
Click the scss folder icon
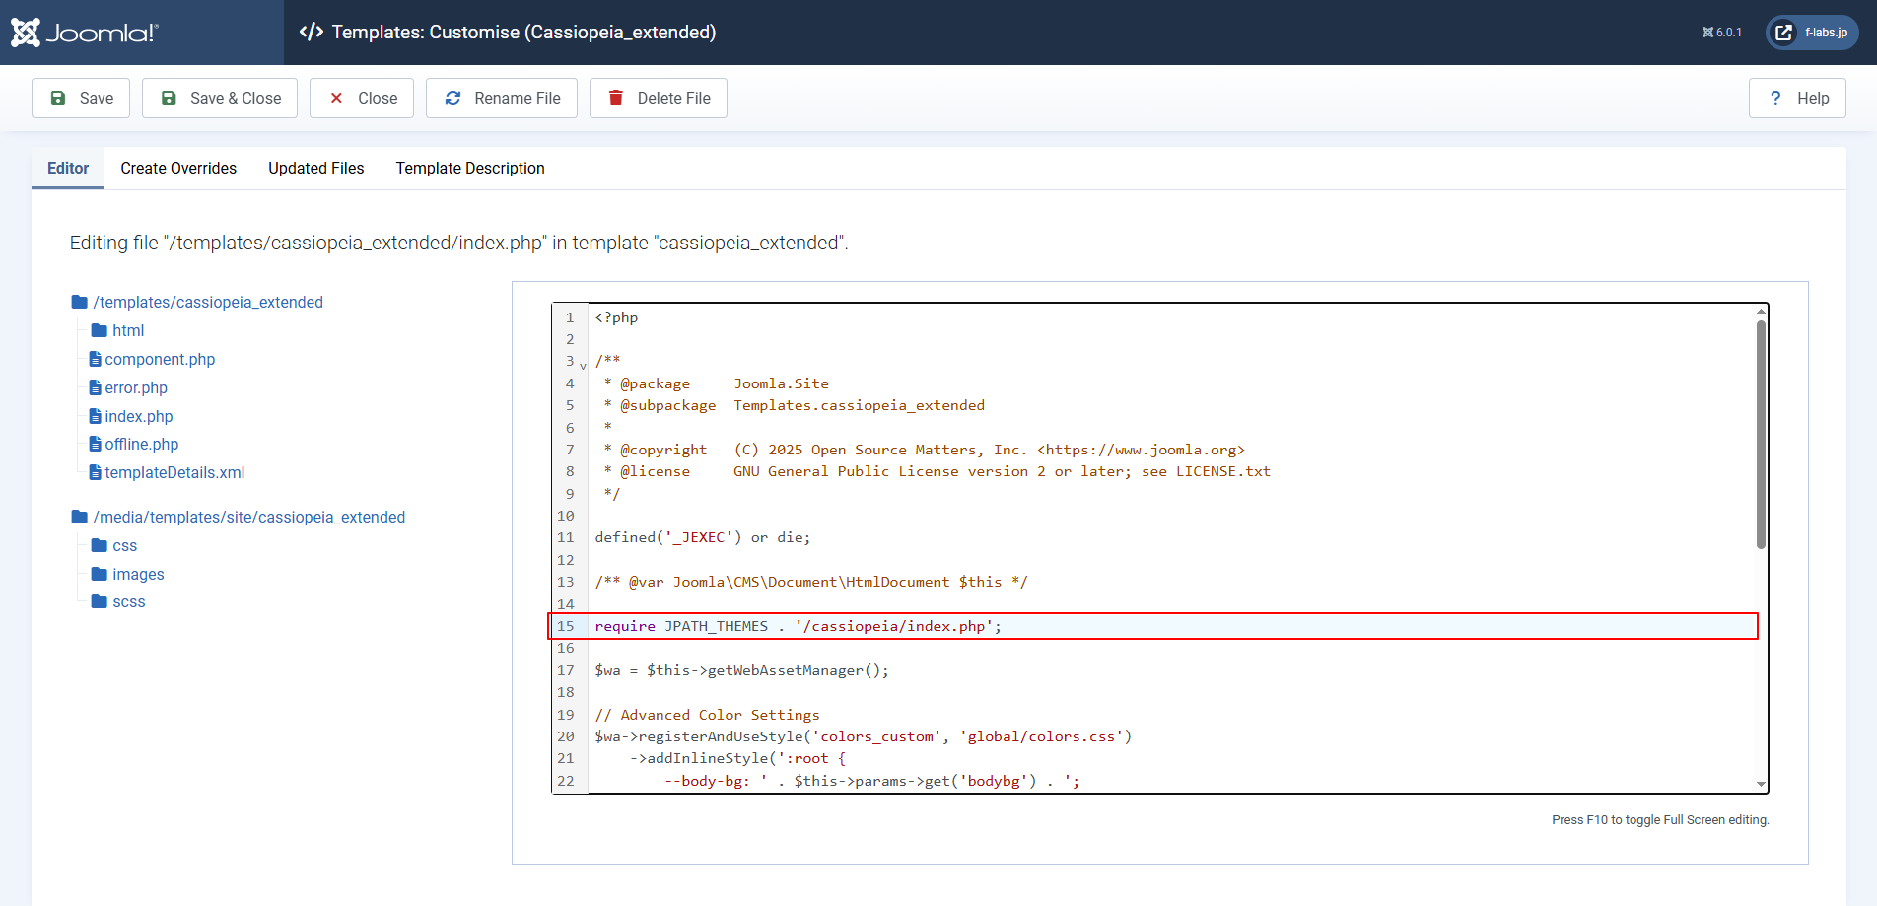(100, 601)
